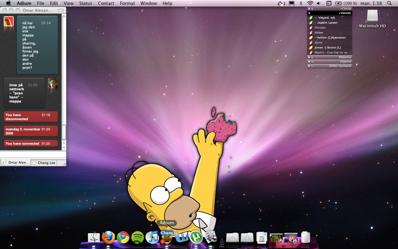Expand the Bekjente contact group
This screenshot has width=398, height=249.
tap(330, 57)
